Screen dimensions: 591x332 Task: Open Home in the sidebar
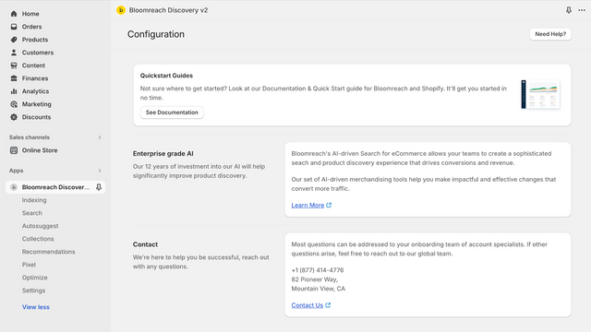click(30, 14)
